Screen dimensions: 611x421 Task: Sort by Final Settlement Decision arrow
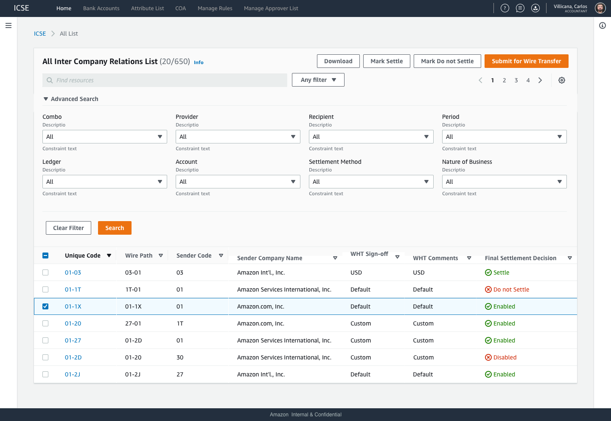[570, 258]
